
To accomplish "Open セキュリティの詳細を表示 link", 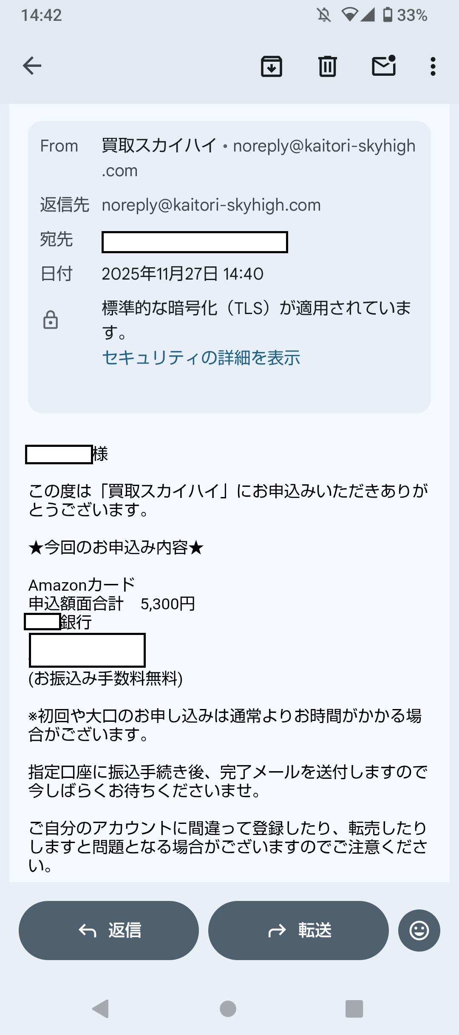I will [201, 358].
